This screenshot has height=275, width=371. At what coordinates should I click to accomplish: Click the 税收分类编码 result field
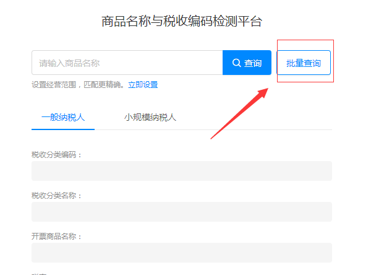point(182,171)
